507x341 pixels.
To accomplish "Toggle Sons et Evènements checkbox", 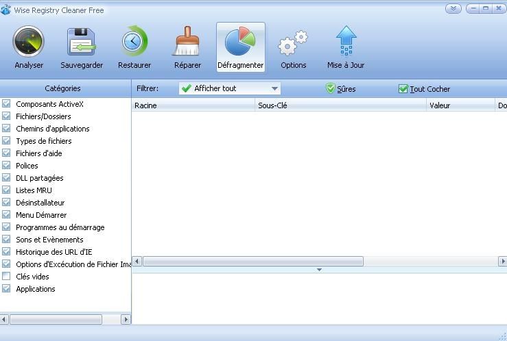I will [x=6, y=239].
